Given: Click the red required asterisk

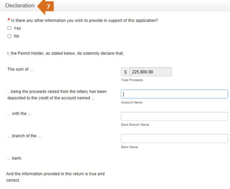Looking at the screenshot, I should tap(9, 20).
